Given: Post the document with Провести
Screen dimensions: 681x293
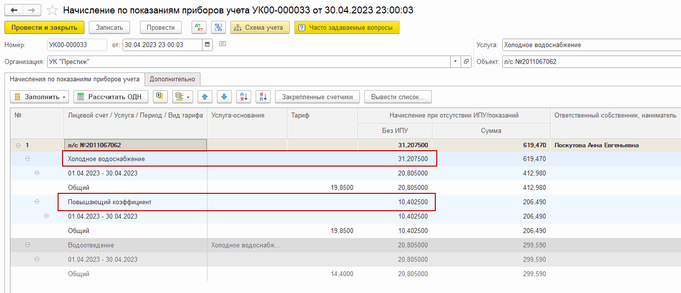Looking at the screenshot, I should coord(161,28).
